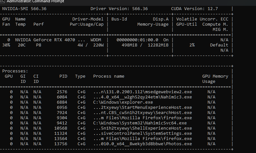
Task: Click firefox.exe process with PID 9304
Action: pyautogui.click(x=143, y=118)
